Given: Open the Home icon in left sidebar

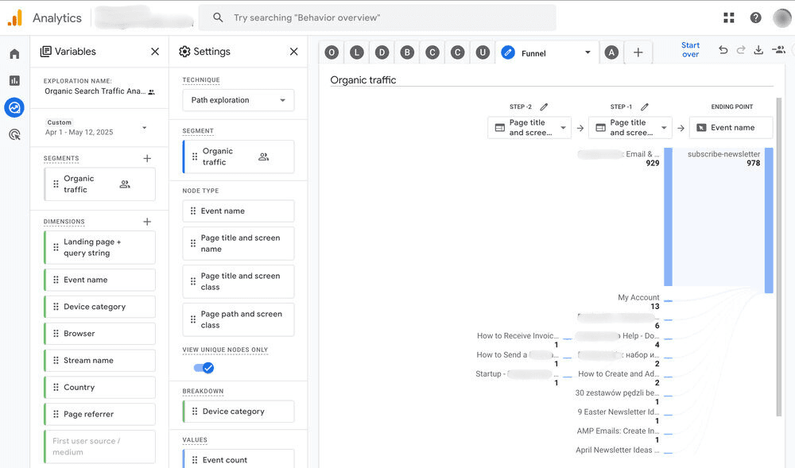Looking at the screenshot, I should point(14,54).
